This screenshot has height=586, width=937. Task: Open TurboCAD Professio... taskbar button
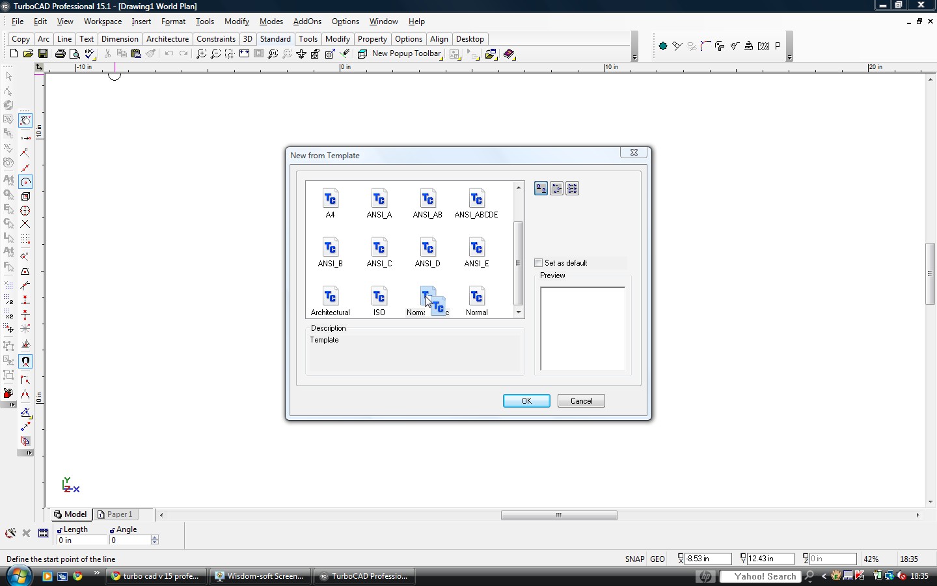point(364,576)
